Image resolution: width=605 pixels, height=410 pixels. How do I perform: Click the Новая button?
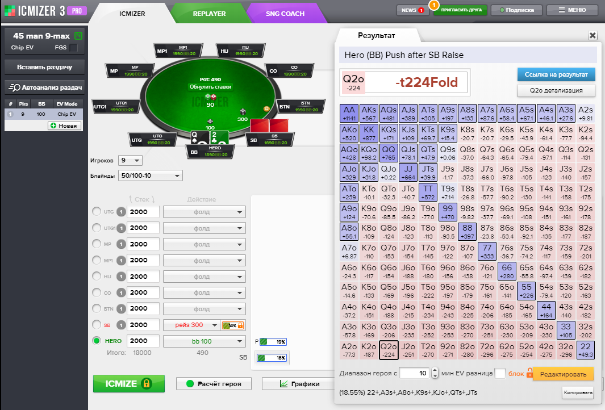click(x=64, y=125)
